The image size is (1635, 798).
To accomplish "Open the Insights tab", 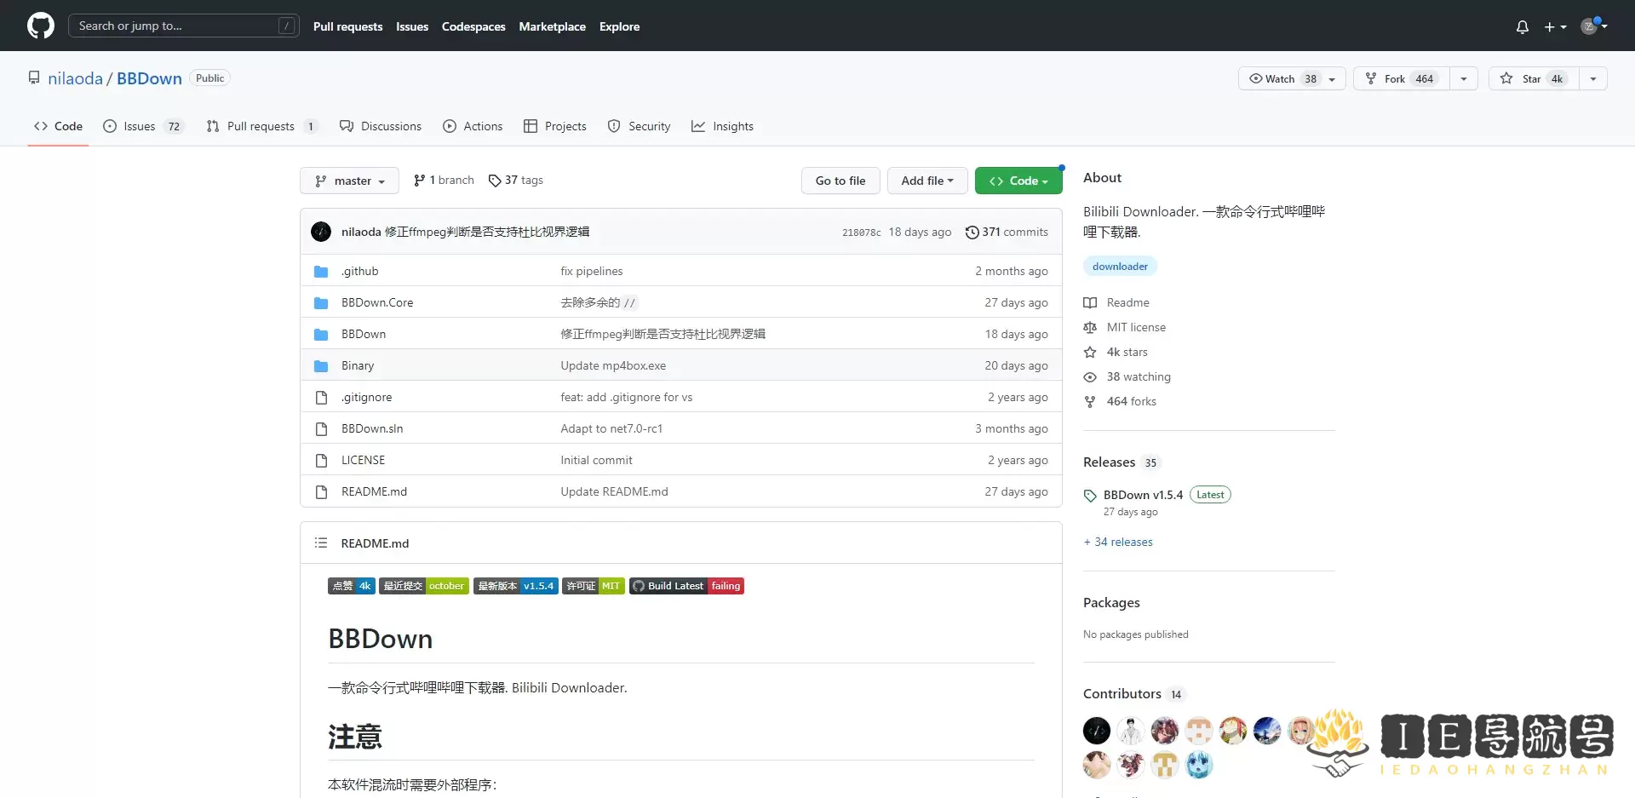I will coord(723,126).
